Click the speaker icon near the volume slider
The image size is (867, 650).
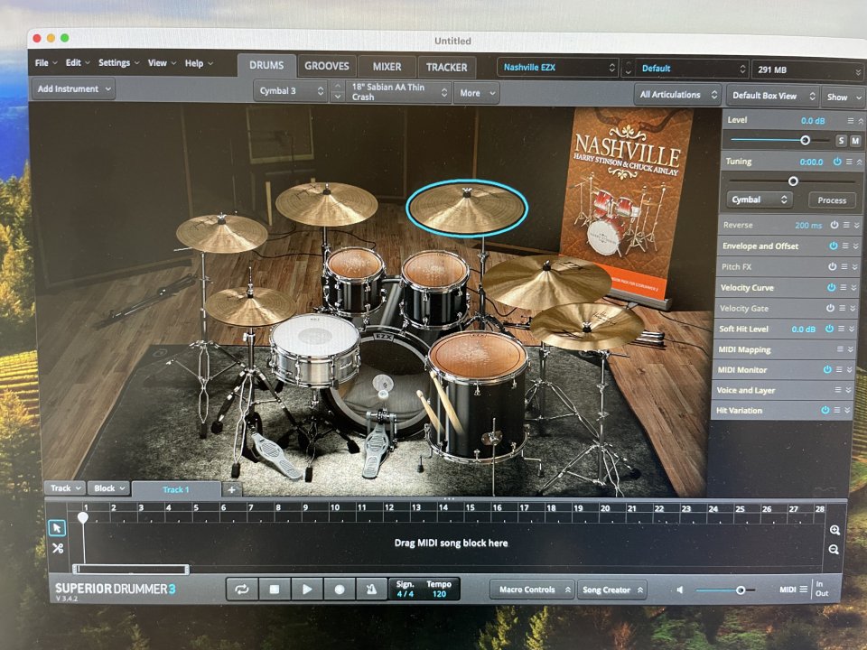coord(680,590)
